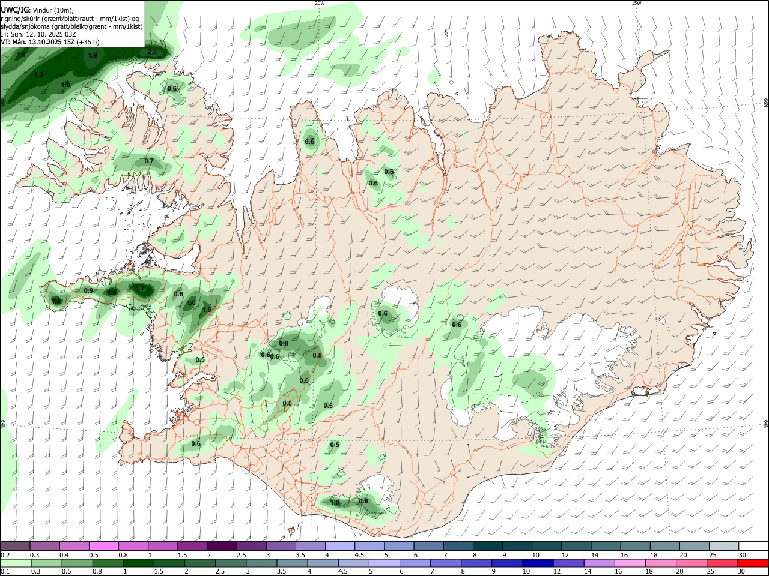Image resolution: width=769 pixels, height=576 pixels.
Task: Pick the rain scale swatch between 6 and 7
Action: click(x=415, y=563)
